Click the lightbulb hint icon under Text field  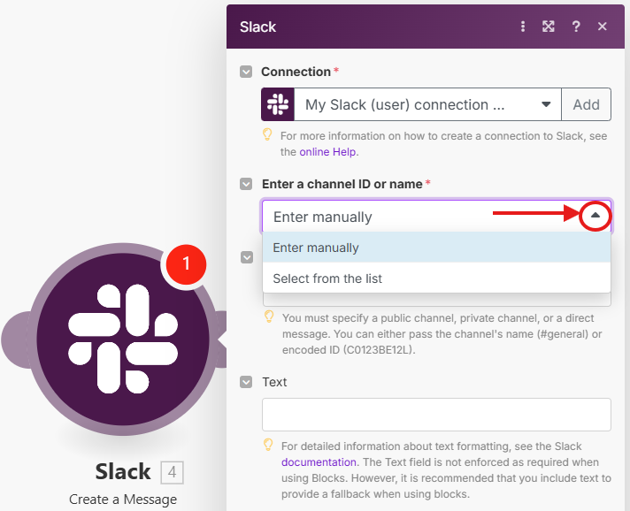(x=267, y=446)
